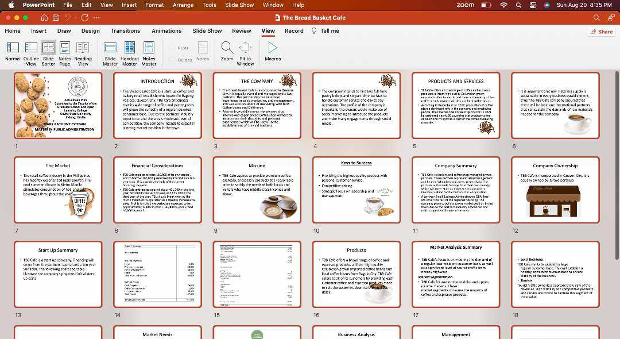Open macOS Spotlight search
Image resolution: width=620 pixels, height=339 pixels.
(x=518, y=5)
